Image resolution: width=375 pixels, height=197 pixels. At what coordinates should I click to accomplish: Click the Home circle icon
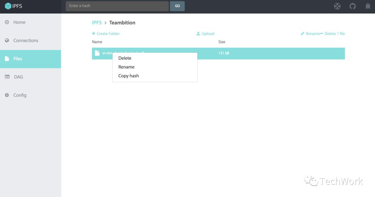coord(7,22)
